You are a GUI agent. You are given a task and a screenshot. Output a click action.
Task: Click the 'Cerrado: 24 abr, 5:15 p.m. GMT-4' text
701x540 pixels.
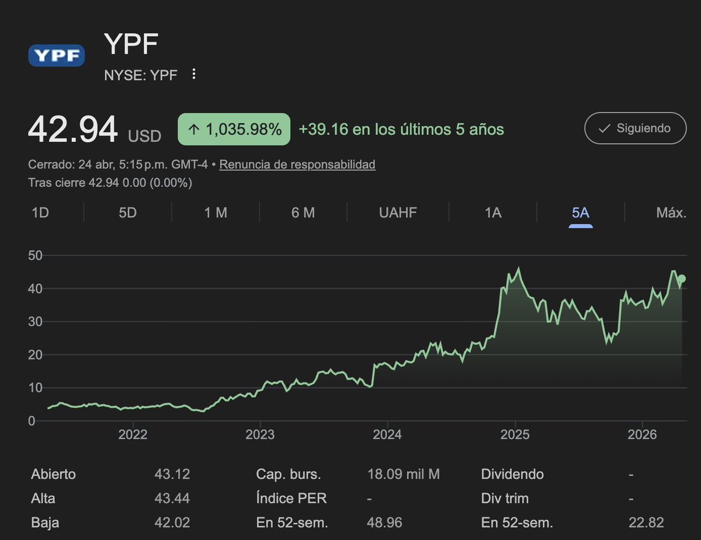pyautogui.click(x=119, y=165)
